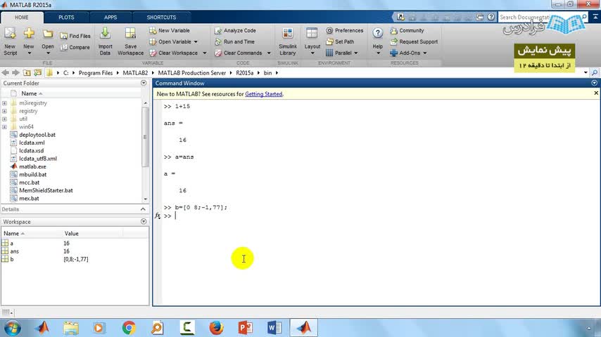
Task: Expand the Clear Workspace dropdown arrow
Action: coord(204,53)
